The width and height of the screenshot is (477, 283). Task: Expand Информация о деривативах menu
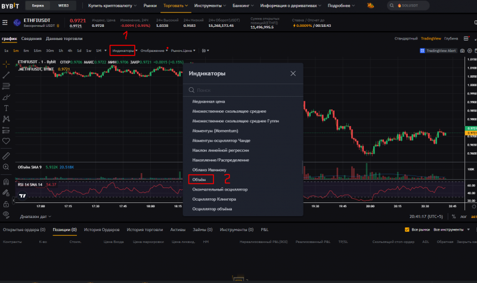click(x=290, y=5)
